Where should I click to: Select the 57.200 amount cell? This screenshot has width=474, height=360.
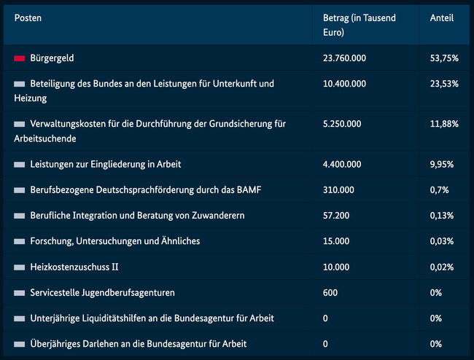click(336, 216)
